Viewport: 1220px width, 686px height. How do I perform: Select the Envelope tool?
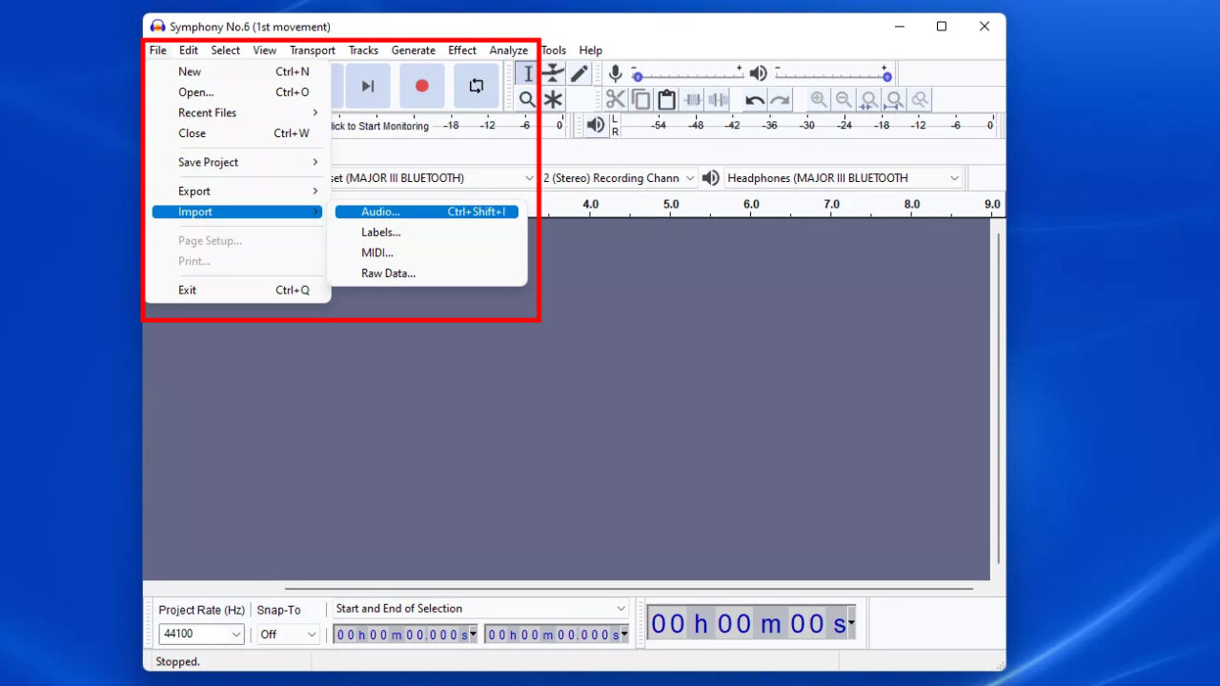click(x=553, y=72)
